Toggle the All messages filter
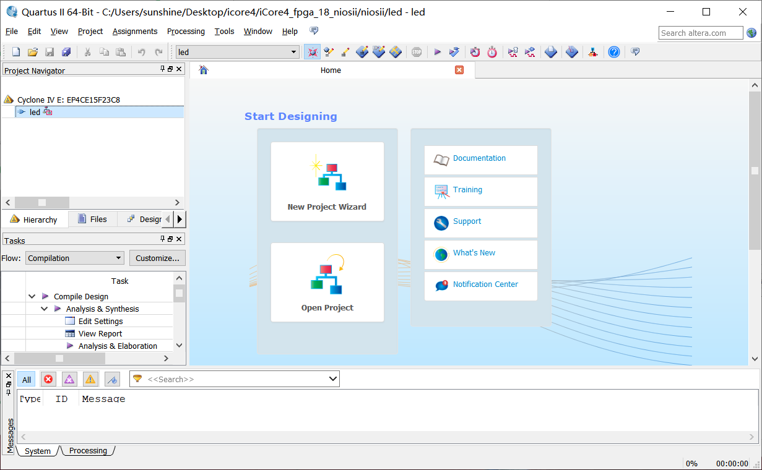Image resolution: width=762 pixels, height=470 pixels. (27, 380)
